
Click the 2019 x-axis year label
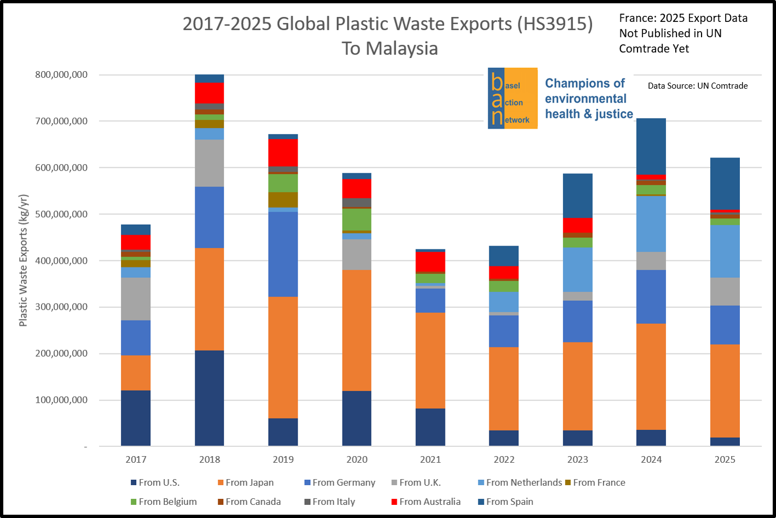pos(283,459)
